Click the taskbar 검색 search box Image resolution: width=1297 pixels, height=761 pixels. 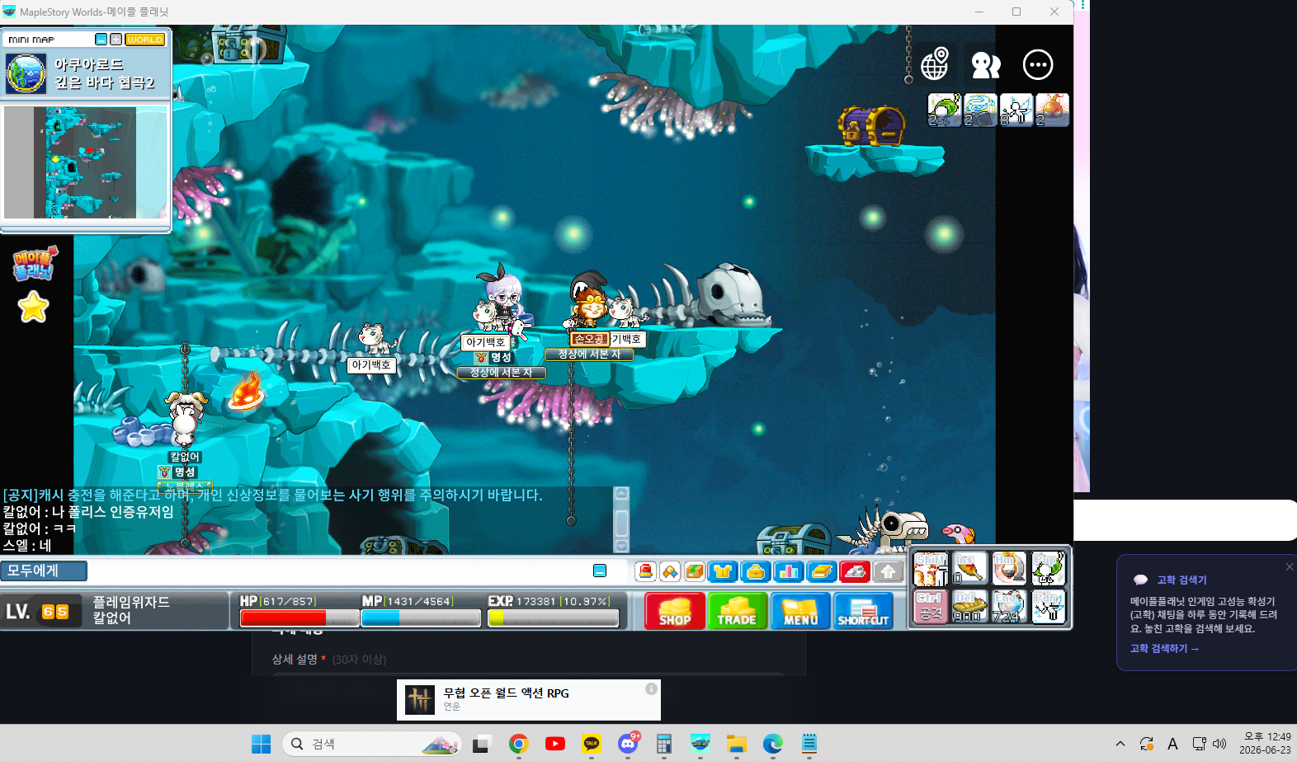tap(372, 744)
